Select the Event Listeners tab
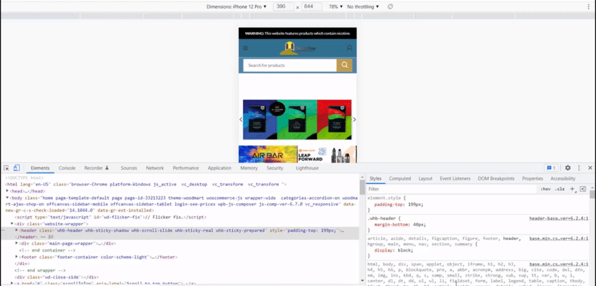Image resolution: width=596 pixels, height=286 pixels. (455, 179)
